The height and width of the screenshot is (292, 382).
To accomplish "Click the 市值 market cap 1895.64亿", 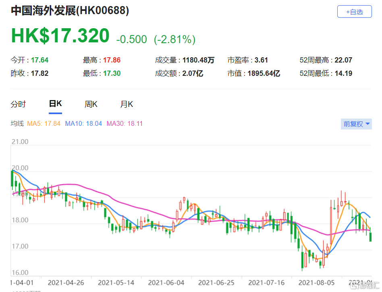I will [x=264, y=73].
